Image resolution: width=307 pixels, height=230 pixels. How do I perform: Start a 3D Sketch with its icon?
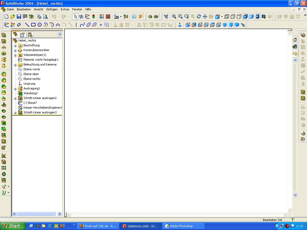click(x=13, y=25)
